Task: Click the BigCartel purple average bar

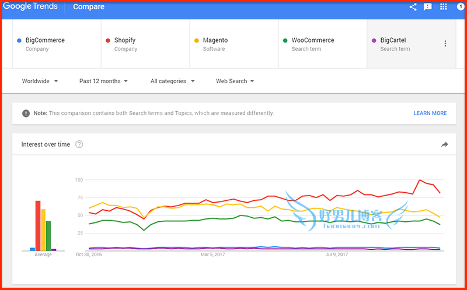Action: [54, 250]
